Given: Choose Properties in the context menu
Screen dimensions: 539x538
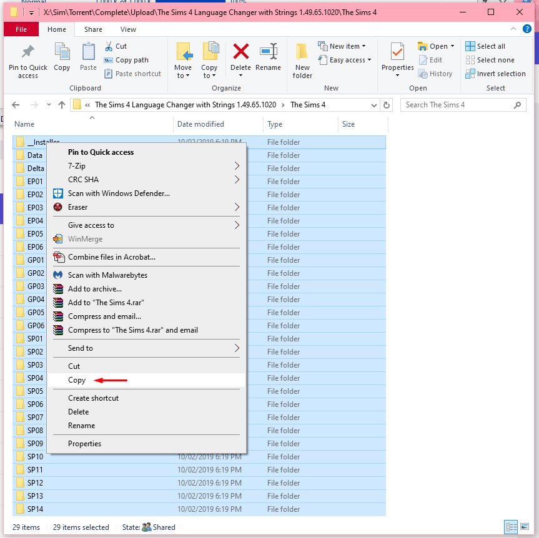Looking at the screenshot, I should click(x=146, y=444).
